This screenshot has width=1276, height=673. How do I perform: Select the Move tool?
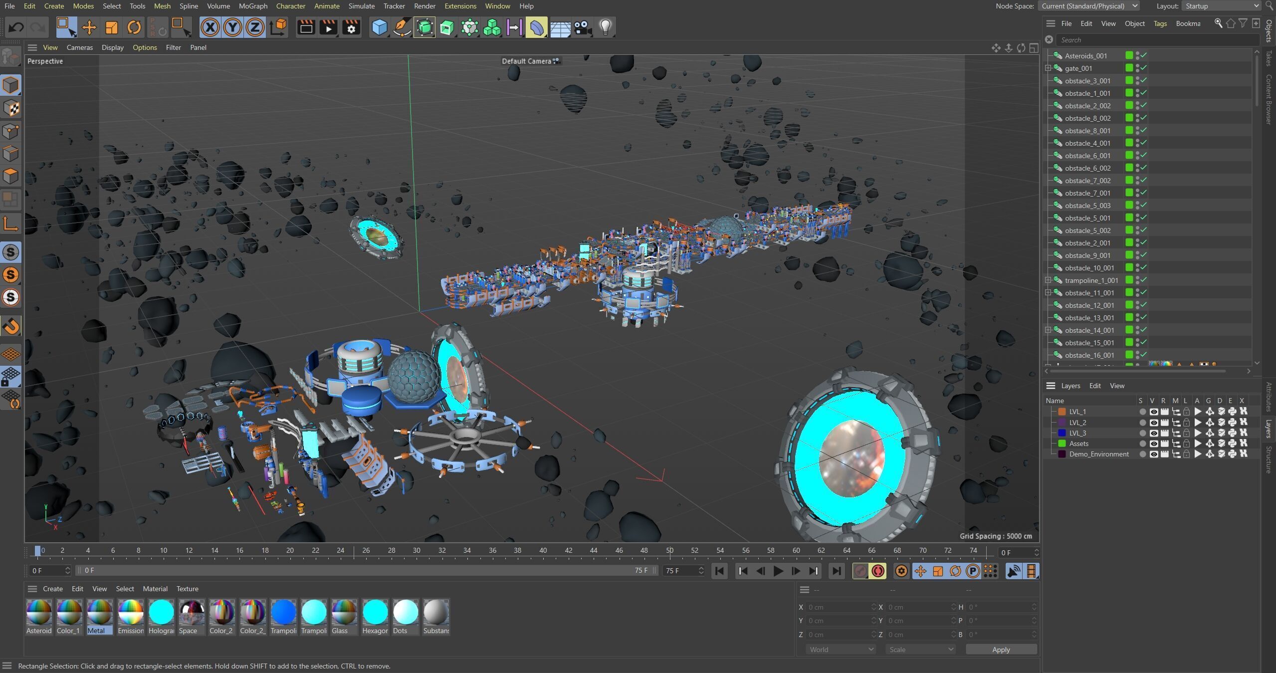click(x=89, y=27)
